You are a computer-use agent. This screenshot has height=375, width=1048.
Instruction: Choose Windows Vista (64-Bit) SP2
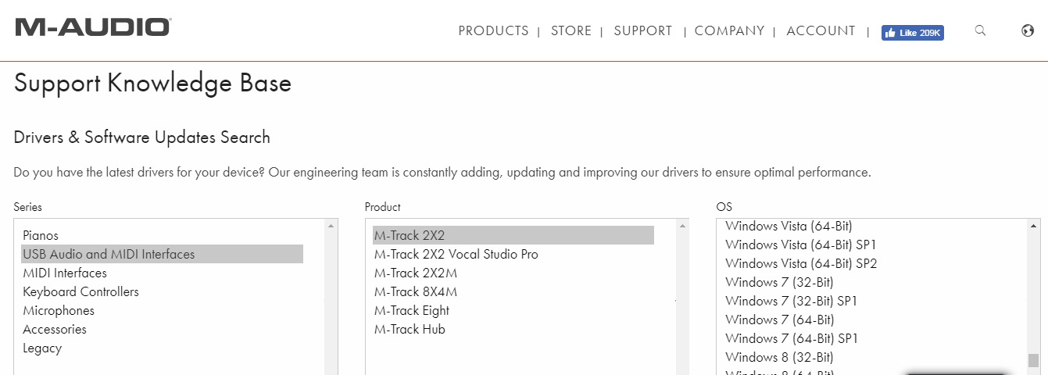click(801, 263)
